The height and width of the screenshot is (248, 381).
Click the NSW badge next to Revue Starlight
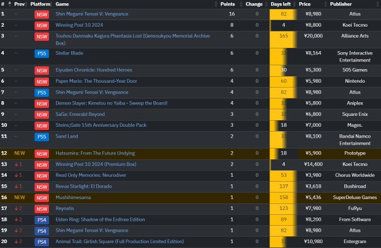point(42,186)
